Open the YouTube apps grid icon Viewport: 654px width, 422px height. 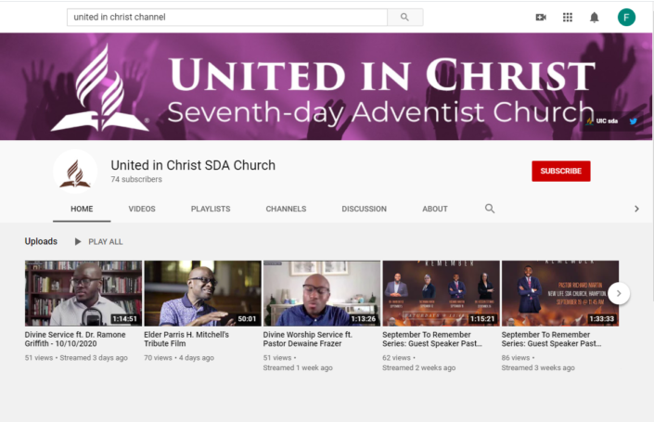(x=567, y=17)
